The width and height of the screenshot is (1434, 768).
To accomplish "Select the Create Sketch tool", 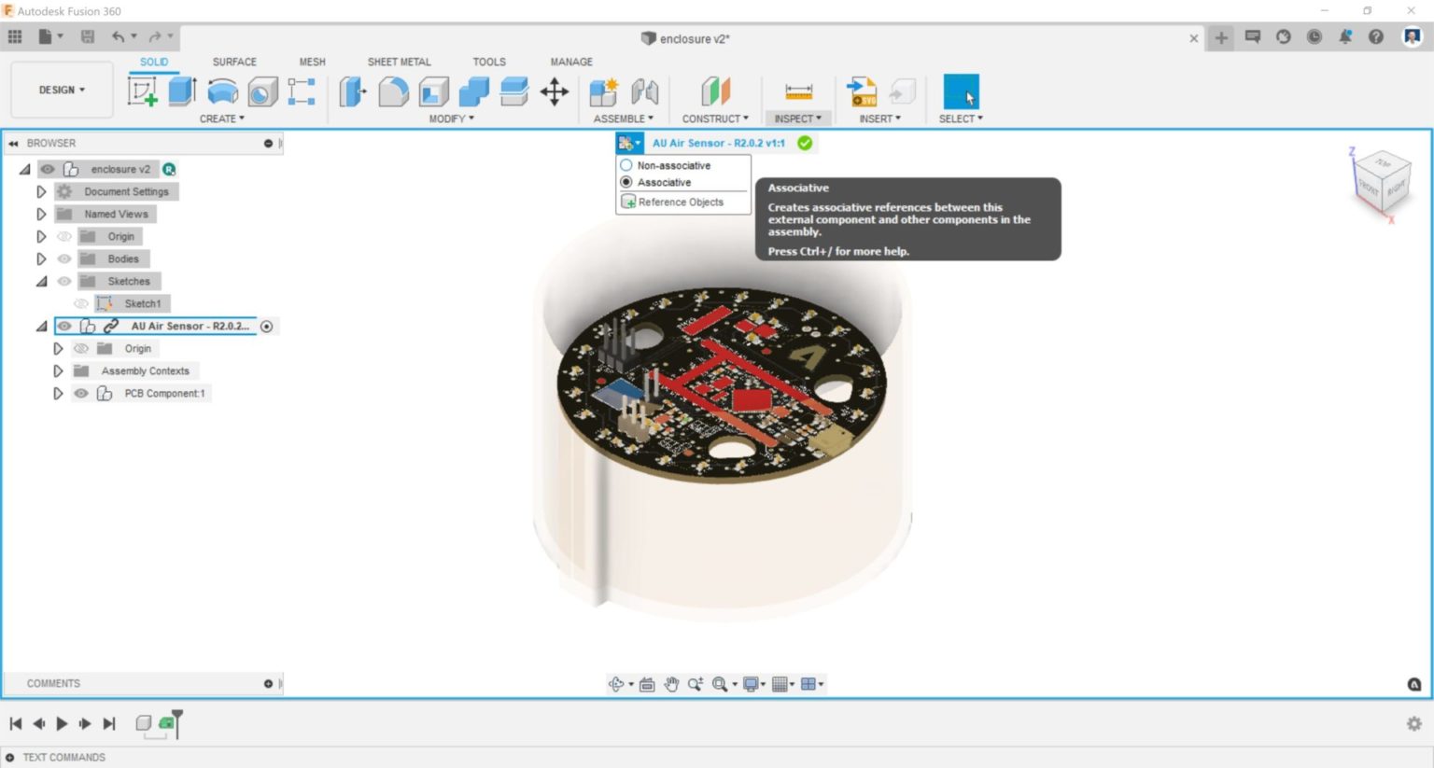I will (x=142, y=91).
